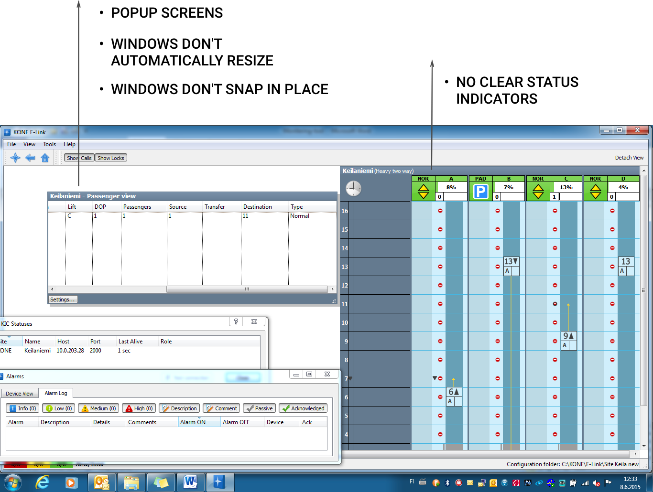
Task: Open the Tools menu
Action: click(x=49, y=144)
